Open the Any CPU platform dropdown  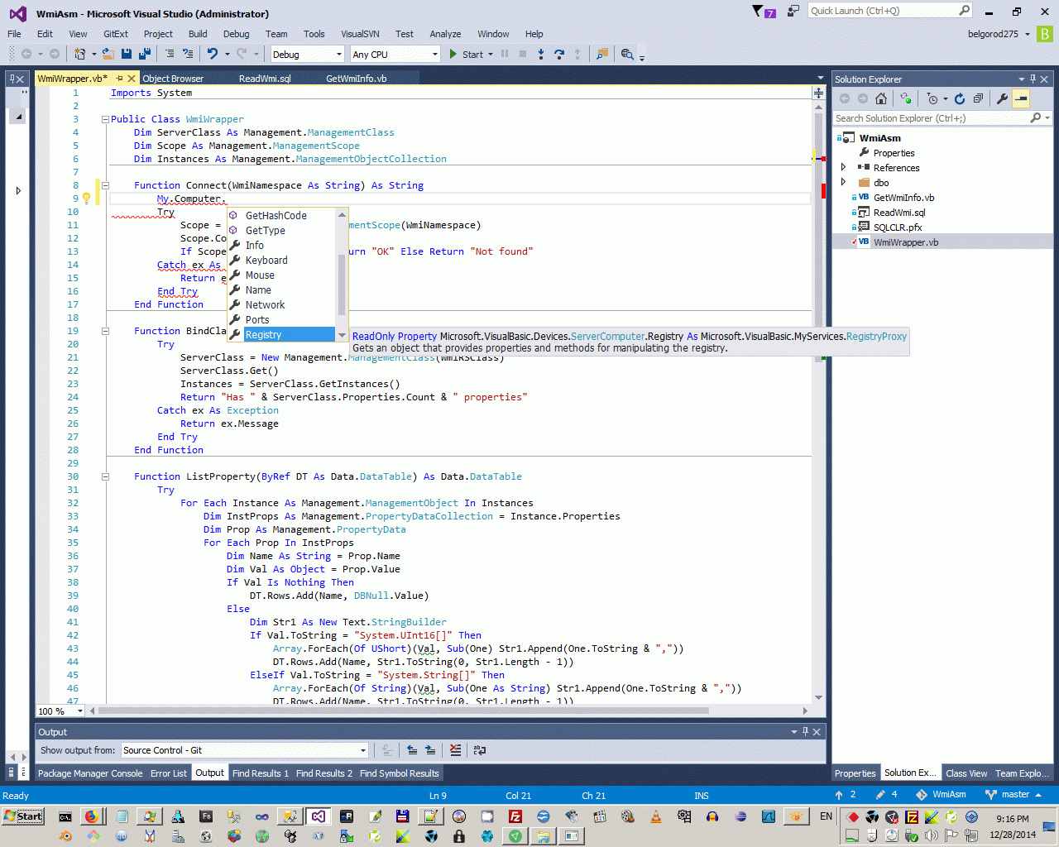[x=435, y=55]
